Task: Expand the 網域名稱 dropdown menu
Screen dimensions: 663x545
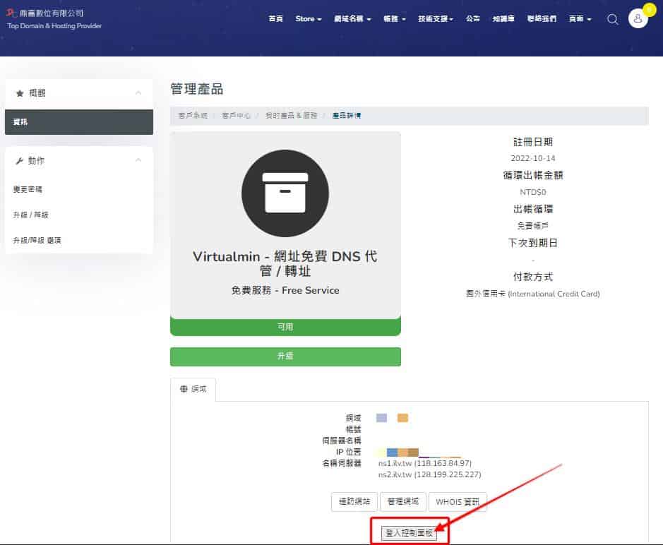Action: click(x=352, y=19)
